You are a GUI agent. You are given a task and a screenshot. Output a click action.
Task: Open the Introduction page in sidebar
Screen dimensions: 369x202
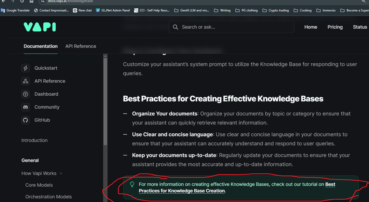(34, 140)
